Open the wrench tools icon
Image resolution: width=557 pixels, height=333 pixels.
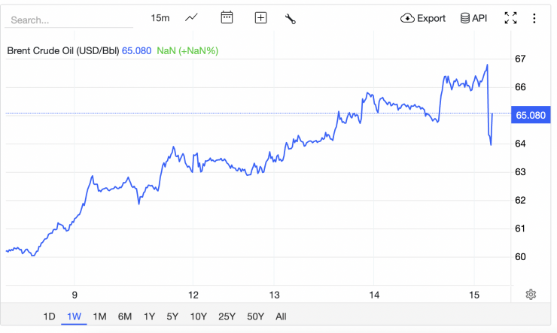291,18
